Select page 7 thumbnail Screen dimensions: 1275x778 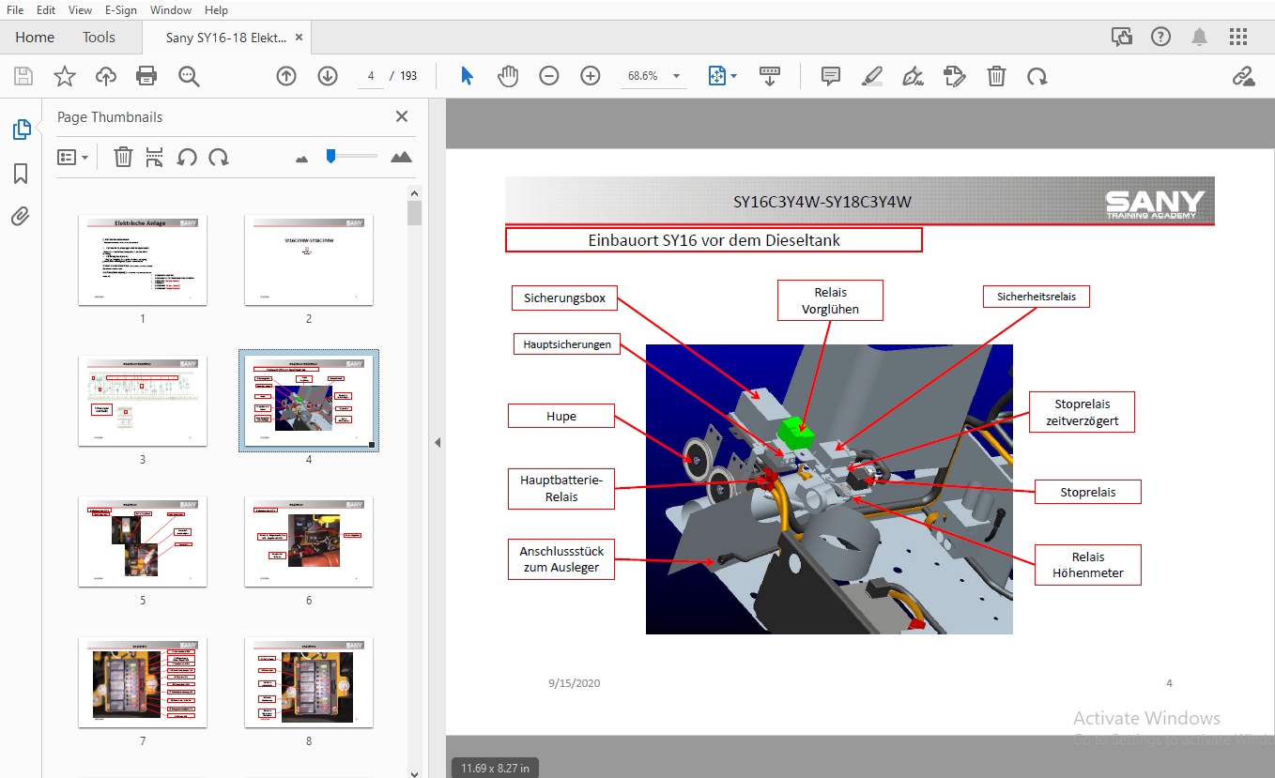(x=143, y=682)
